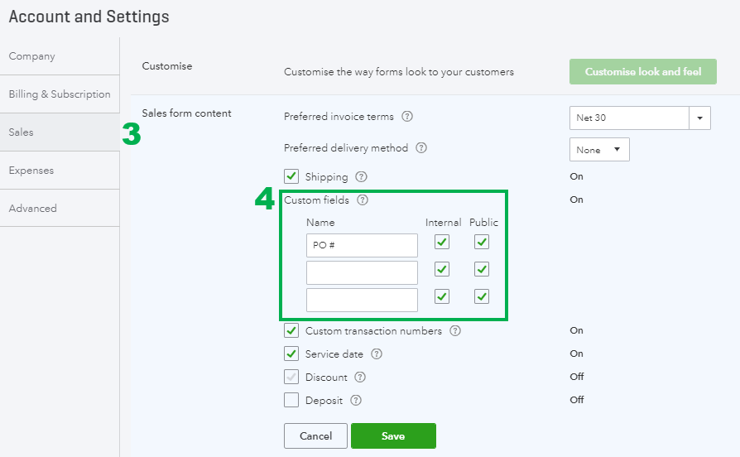This screenshot has width=740, height=457.
Task: Click the Custom fields help icon
Action: (363, 200)
